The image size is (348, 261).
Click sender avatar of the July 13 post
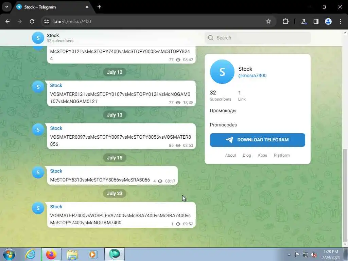(x=38, y=129)
